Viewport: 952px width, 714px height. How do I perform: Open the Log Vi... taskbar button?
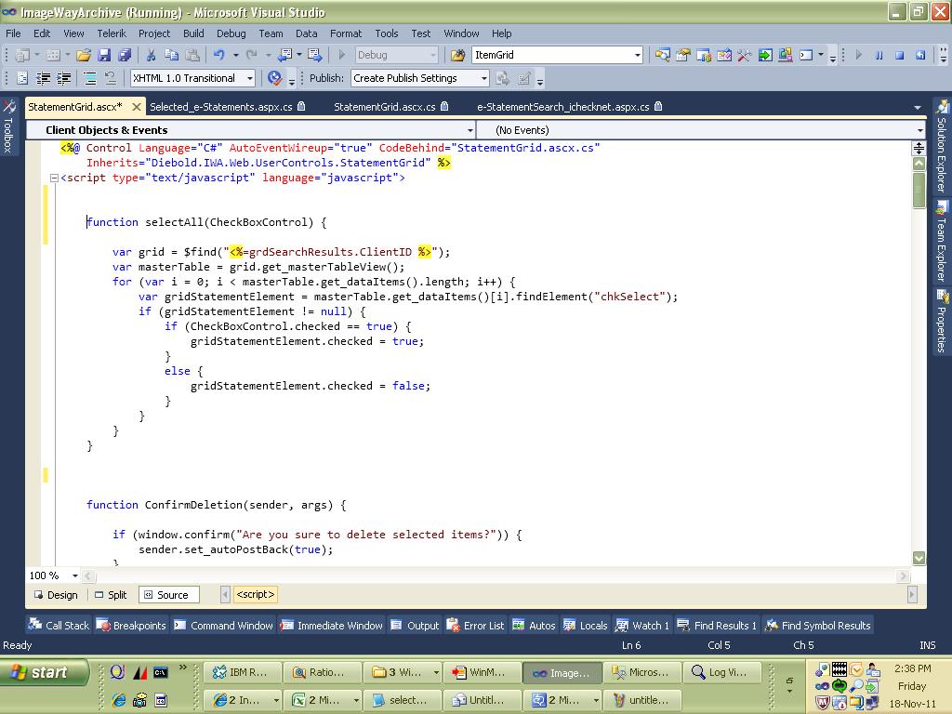point(721,672)
